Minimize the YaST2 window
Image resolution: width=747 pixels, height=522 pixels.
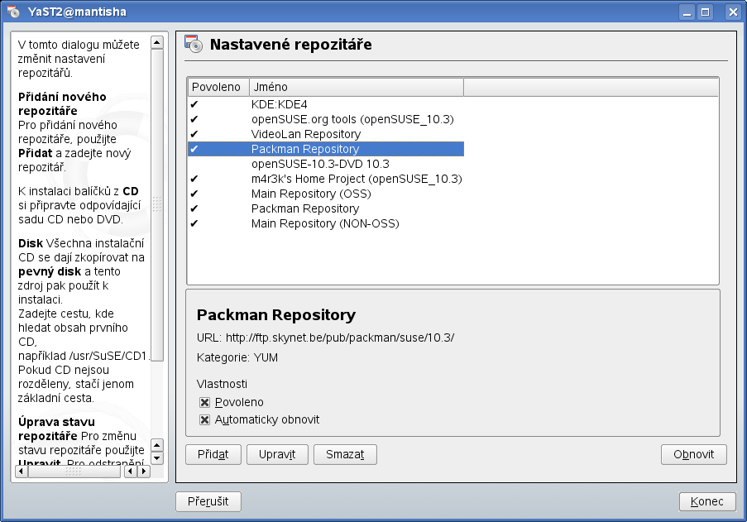point(687,12)
